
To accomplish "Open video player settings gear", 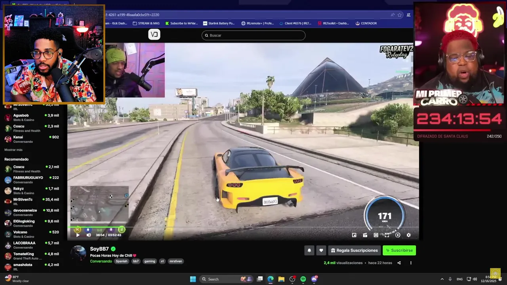I will (409, 235).
